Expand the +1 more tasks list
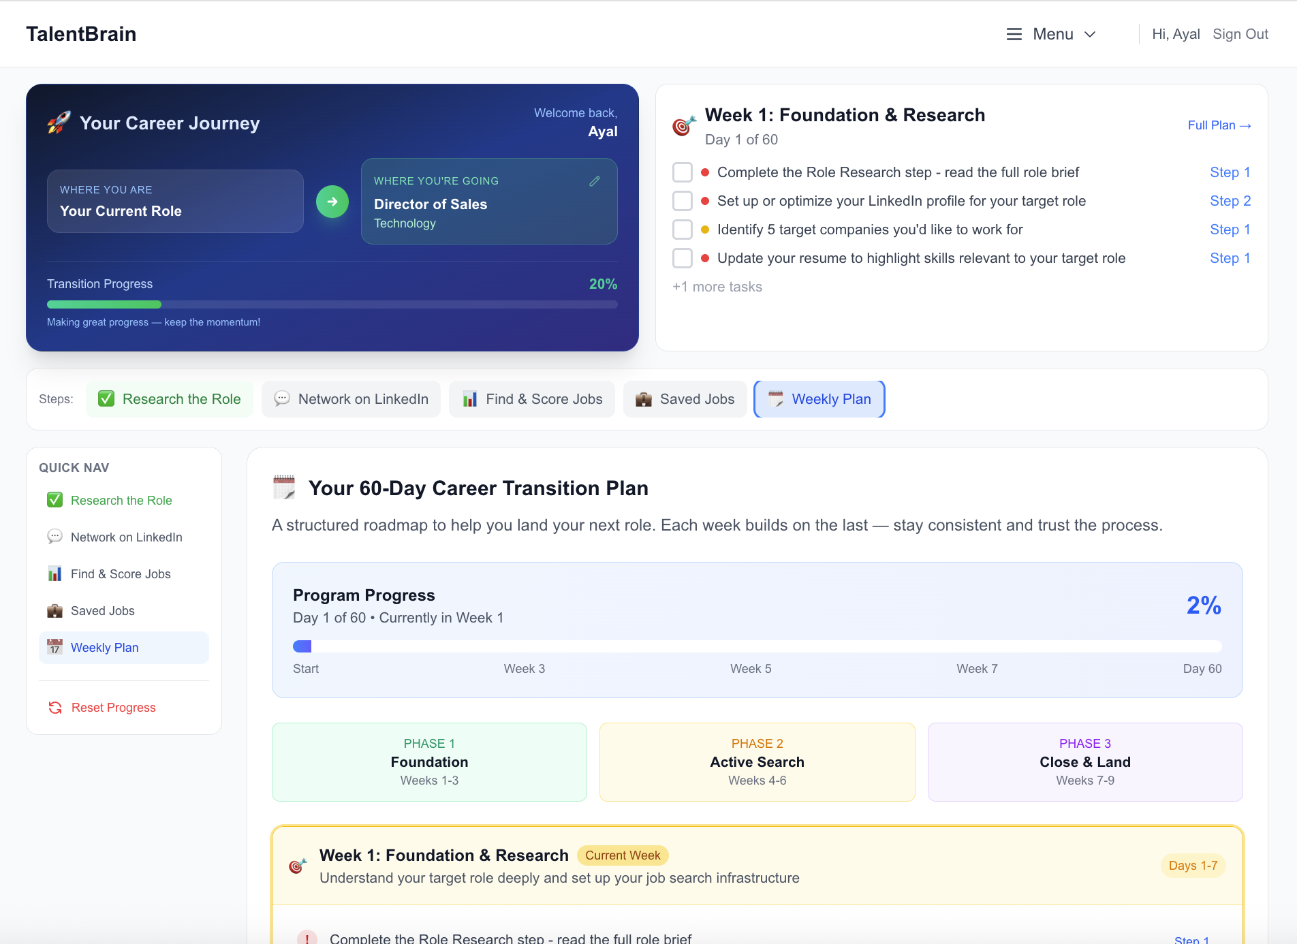Viewport: 1297px width, 944px height. point(717,287)
